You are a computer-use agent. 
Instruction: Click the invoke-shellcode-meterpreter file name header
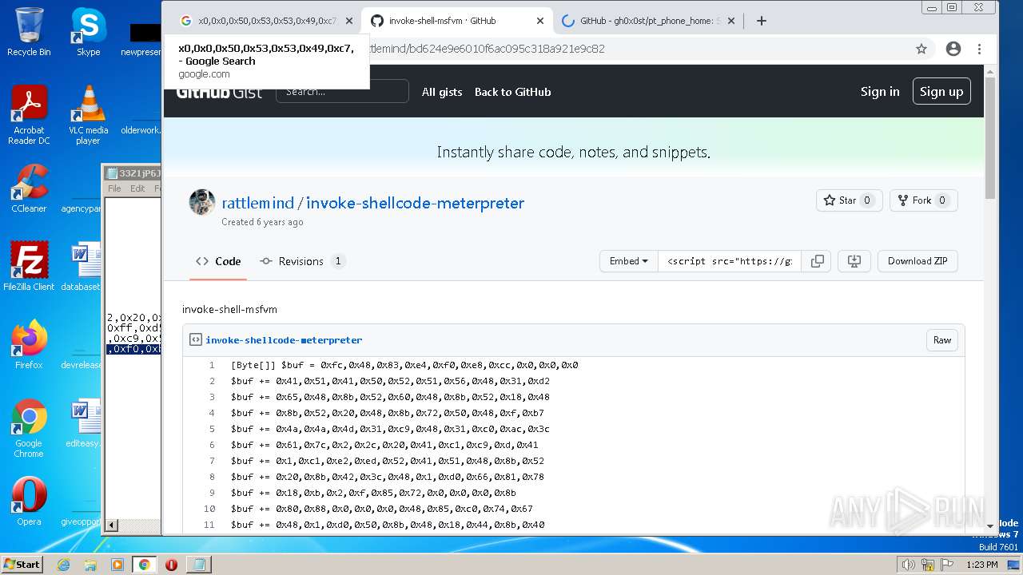284,339
